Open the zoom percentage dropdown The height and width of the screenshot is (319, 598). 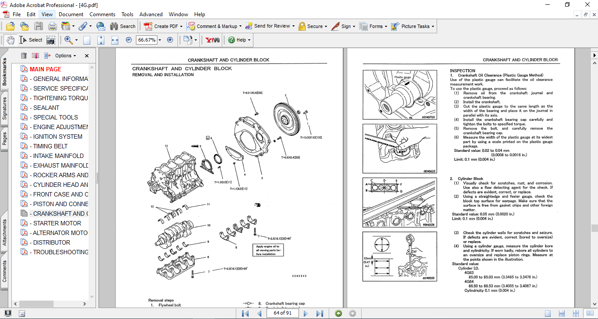tap(160, 40)
